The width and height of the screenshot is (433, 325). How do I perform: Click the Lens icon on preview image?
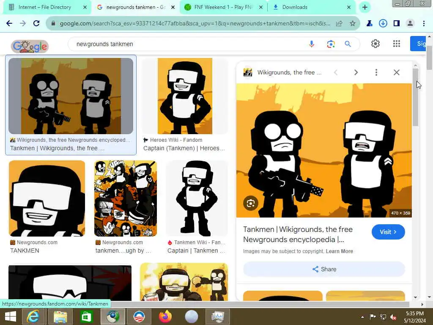coord(251,204)
